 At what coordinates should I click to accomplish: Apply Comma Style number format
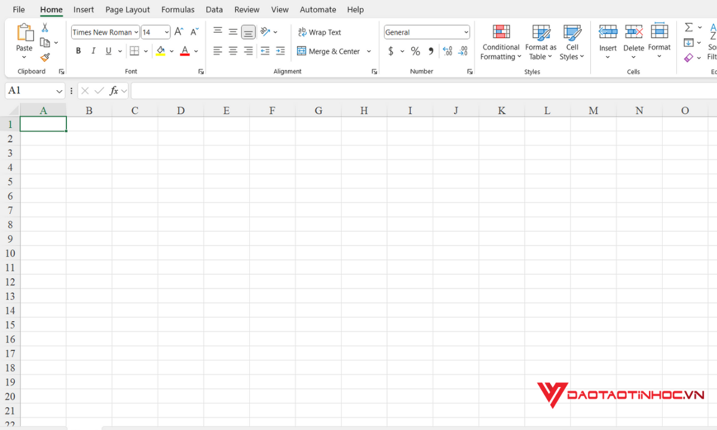(x=431, y=51)
